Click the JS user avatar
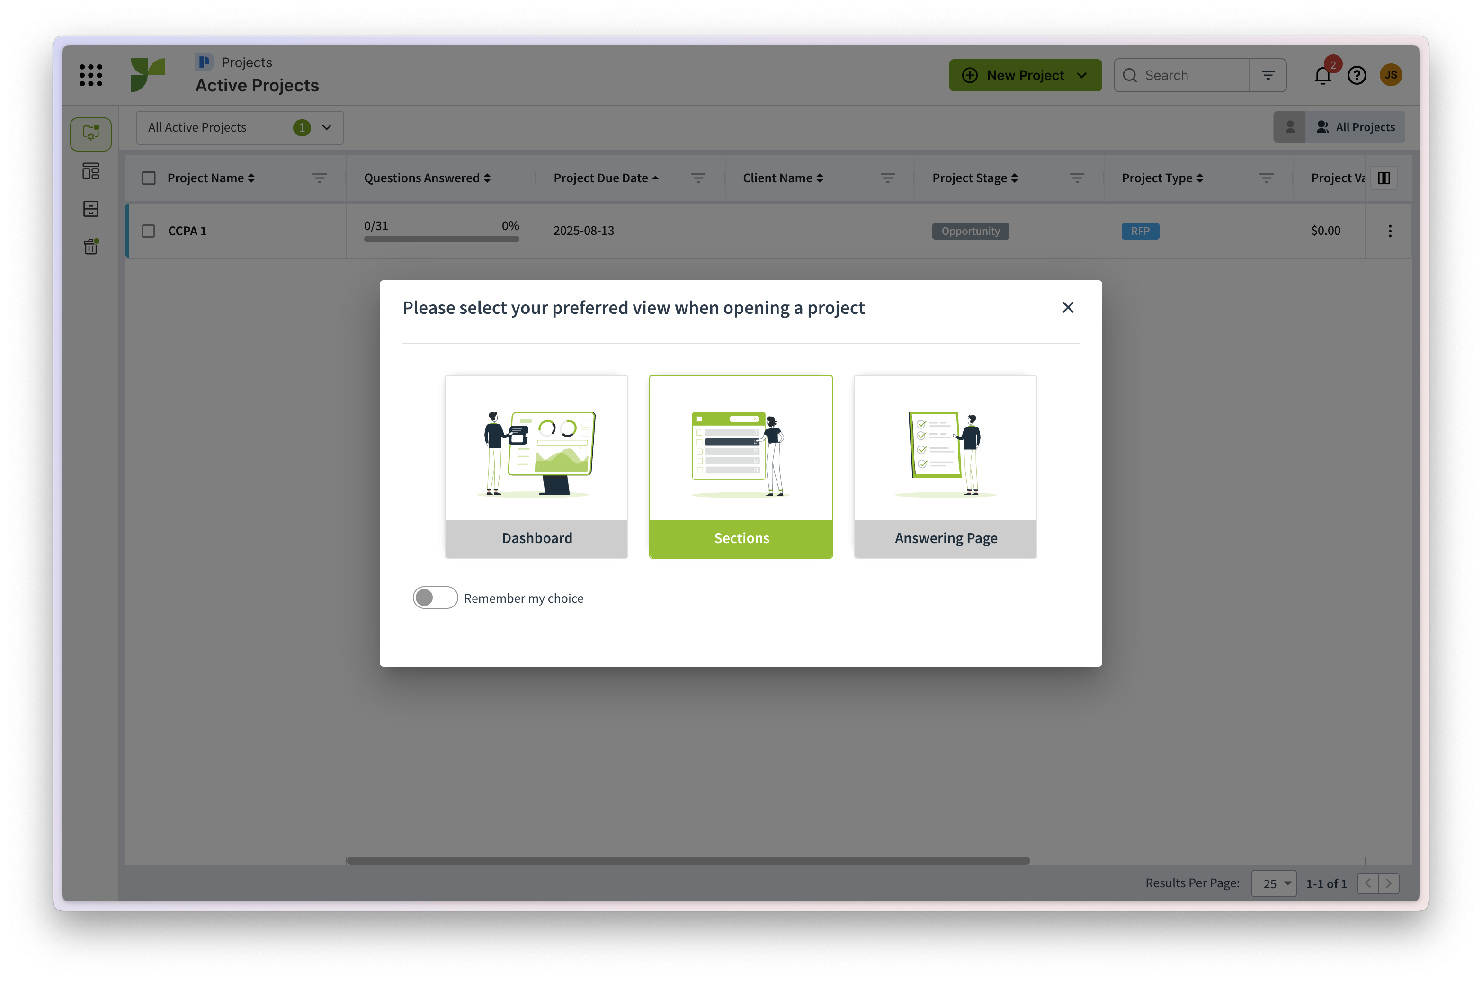This screenshot has width=1482, height=981. pos(1390,75)
